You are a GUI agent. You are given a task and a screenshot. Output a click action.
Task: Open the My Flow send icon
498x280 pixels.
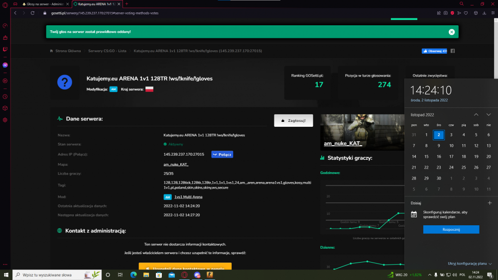point(459,13)
